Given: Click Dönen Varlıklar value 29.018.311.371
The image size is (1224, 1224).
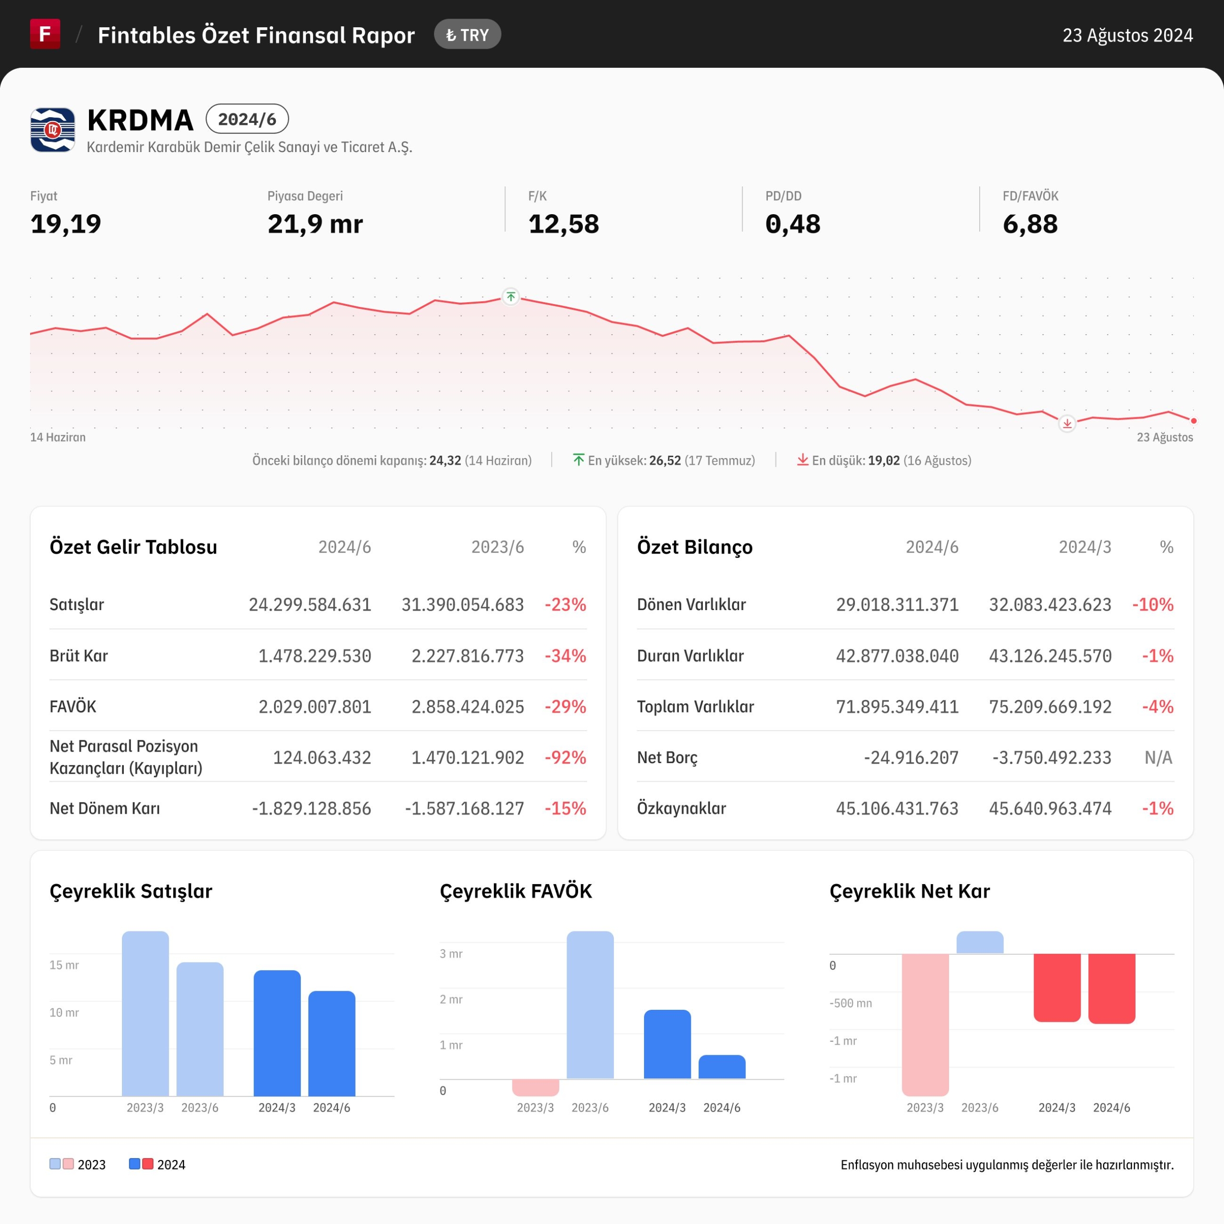Looking at the screenshot, I should click(x=897, y=604).
